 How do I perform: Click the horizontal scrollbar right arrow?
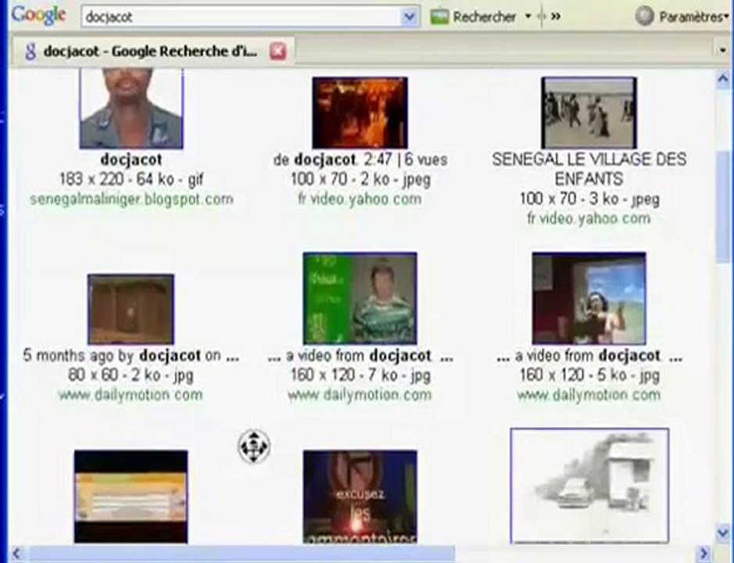pyautogui.click(x=704, y=553)
